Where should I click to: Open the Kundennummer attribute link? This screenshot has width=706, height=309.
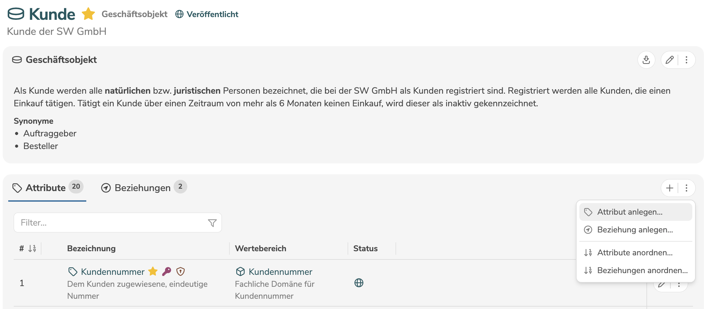(x=112, y=272)
